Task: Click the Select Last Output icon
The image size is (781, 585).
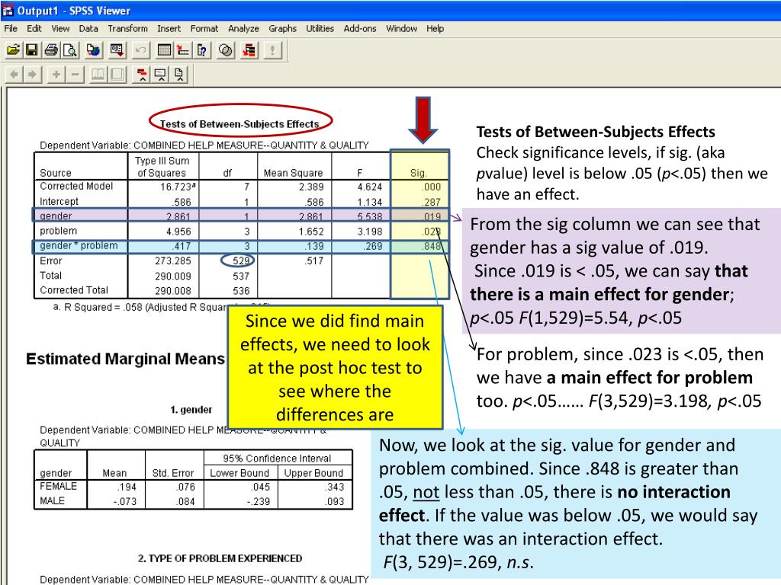Action: (249, 50)
